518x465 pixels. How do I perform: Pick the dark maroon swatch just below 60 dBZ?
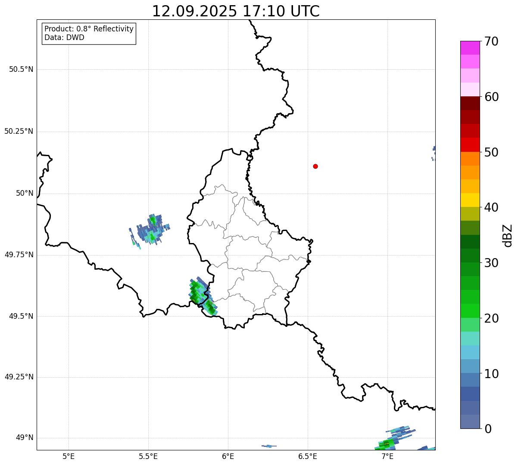tap(470, 103)
